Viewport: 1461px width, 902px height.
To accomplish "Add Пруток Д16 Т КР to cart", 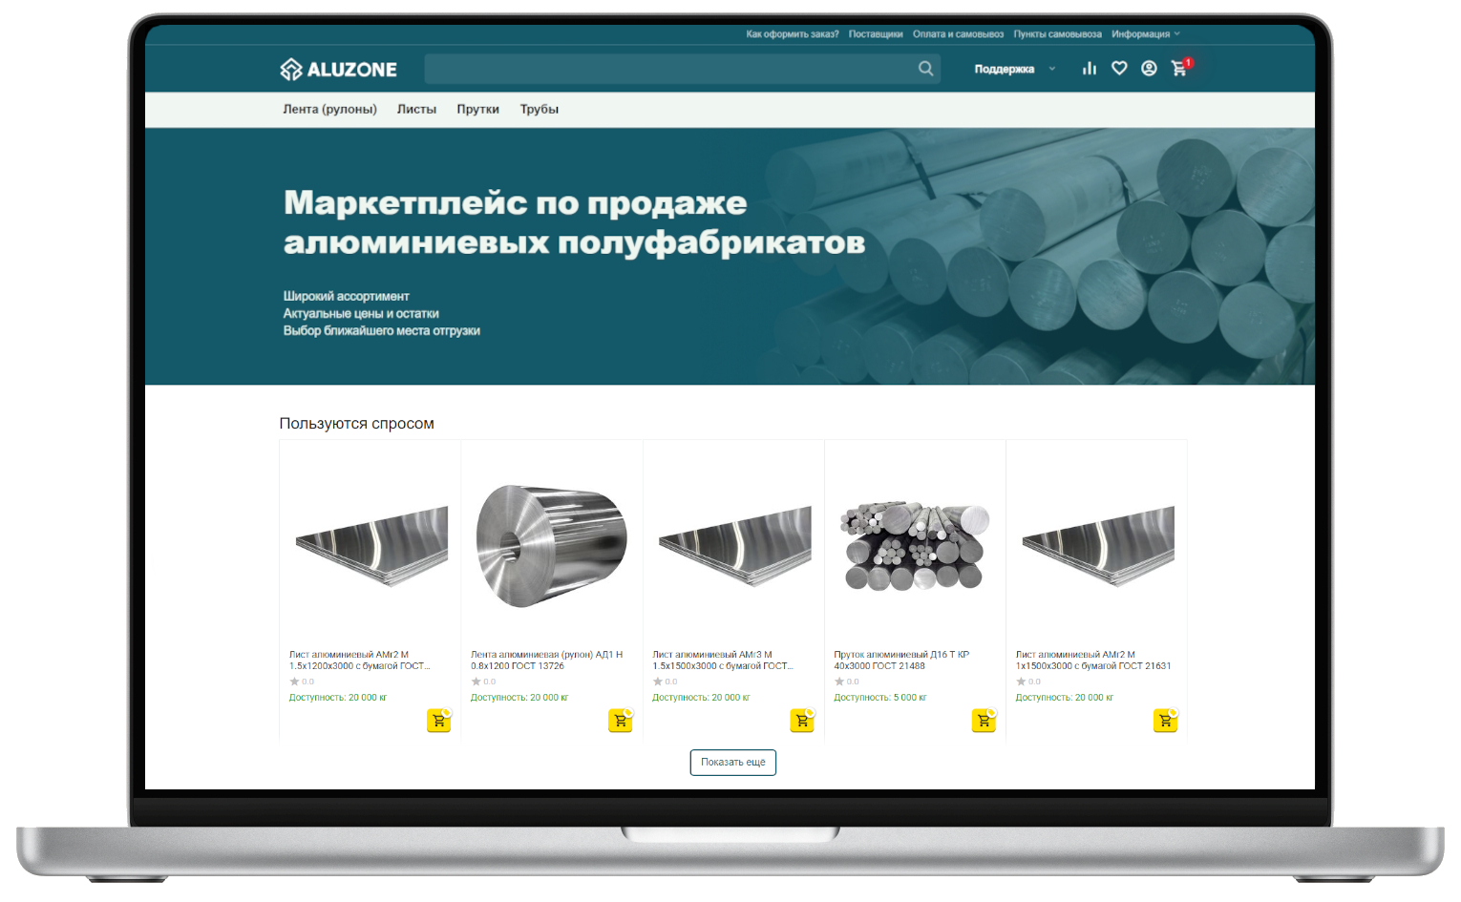I will point(984,721).
